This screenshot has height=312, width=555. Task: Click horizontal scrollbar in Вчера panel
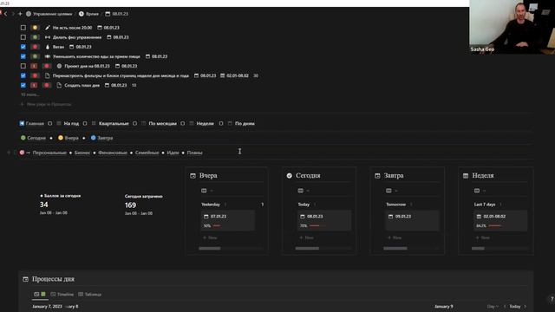(x=210, y=249)
